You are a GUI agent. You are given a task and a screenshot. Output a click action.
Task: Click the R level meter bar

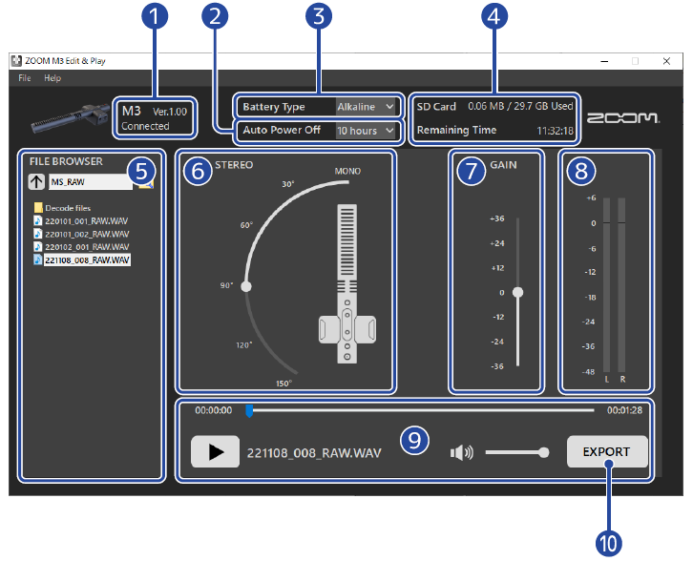tap(621, 285)
